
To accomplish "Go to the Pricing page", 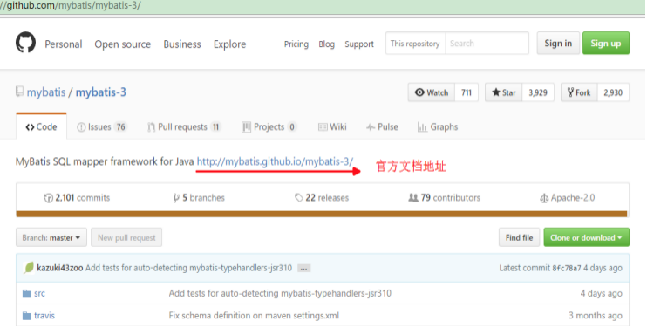I will [x=296, y=44].
